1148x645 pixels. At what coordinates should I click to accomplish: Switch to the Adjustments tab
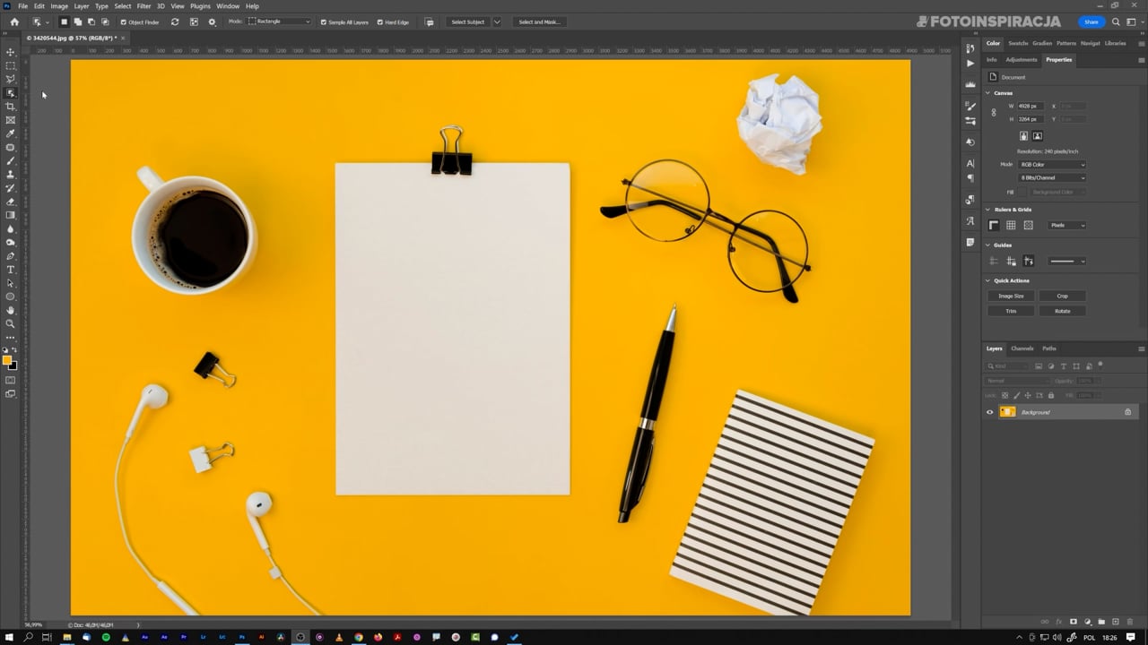1022,60
